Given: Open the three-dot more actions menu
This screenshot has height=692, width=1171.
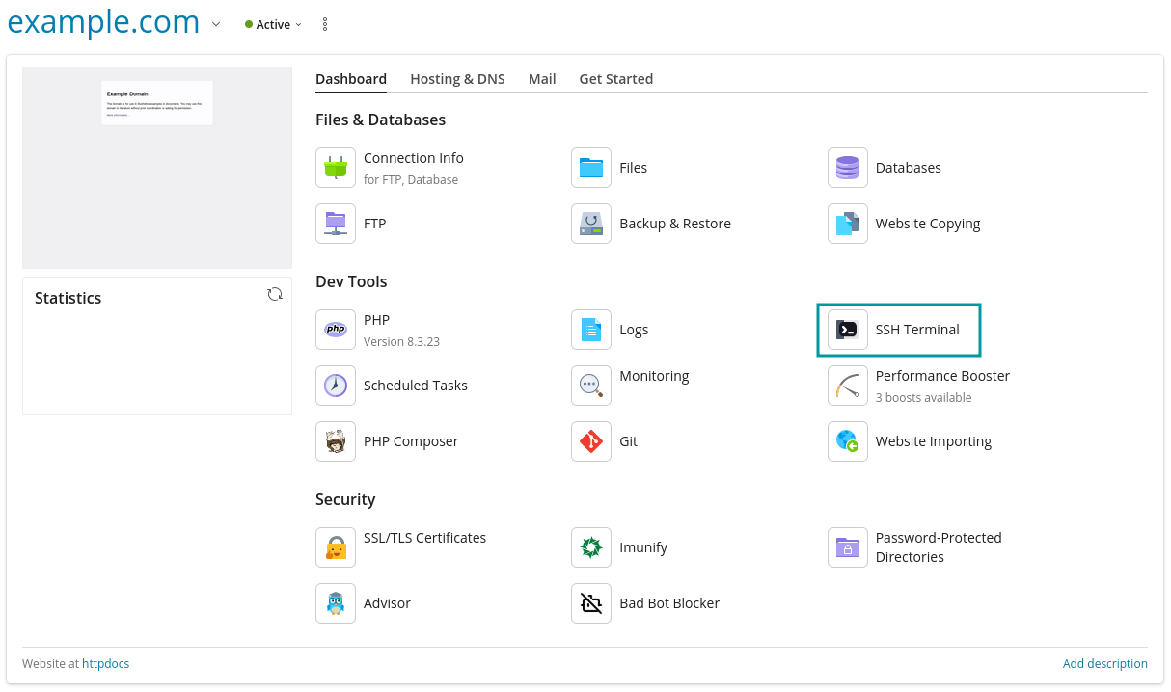Looking at the screenshot, I should click(324, 24).
